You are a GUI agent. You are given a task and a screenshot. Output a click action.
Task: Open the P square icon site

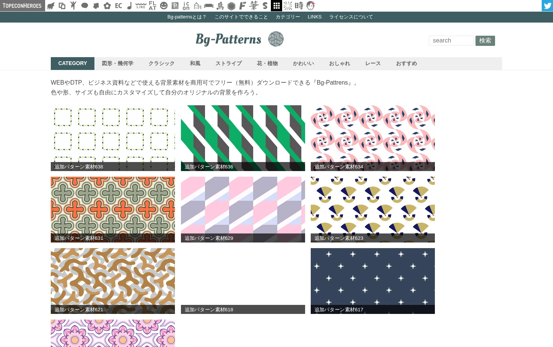point(175,6)
